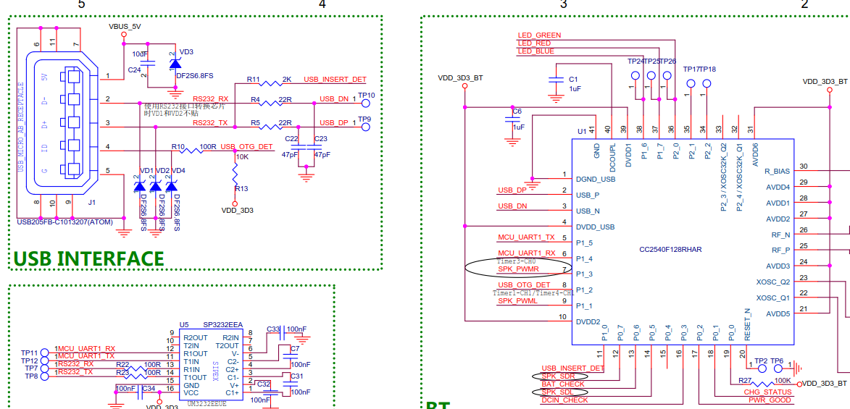Viewport: 850px width, 409px height.
Task: Click the R4 22R resistor symbol
Action: pos(270,104)
